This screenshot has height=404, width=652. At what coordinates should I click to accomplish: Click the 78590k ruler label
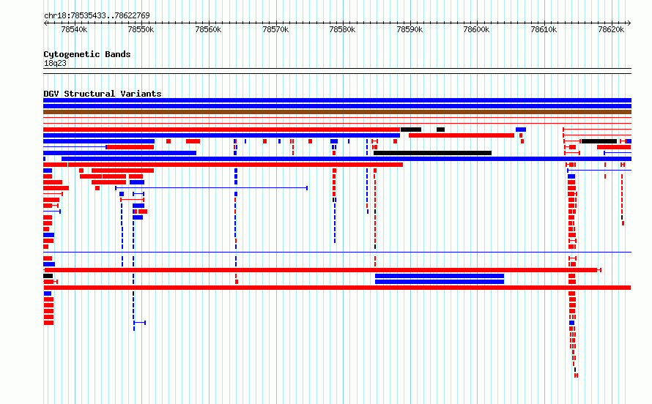410,29
